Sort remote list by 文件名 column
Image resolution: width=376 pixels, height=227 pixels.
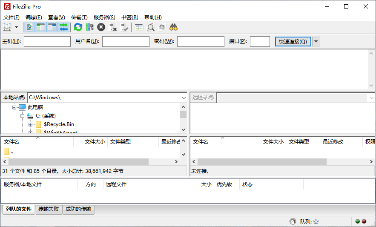pos(222,141)
